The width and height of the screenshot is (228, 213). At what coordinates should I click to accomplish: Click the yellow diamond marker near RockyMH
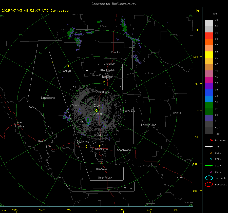click(x=68, y=66)
